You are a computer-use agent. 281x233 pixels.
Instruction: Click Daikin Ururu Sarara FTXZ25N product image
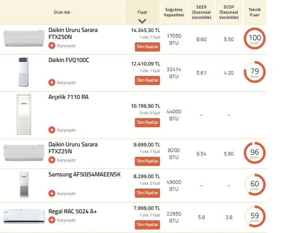pos(24,152)
